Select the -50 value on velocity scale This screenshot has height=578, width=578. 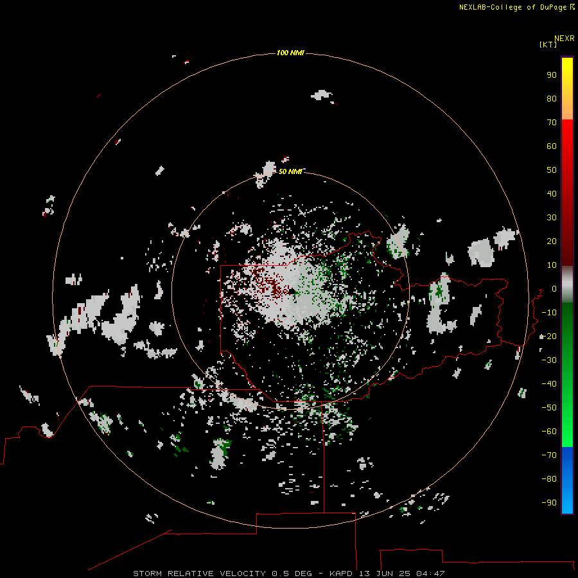pos(549,407)
